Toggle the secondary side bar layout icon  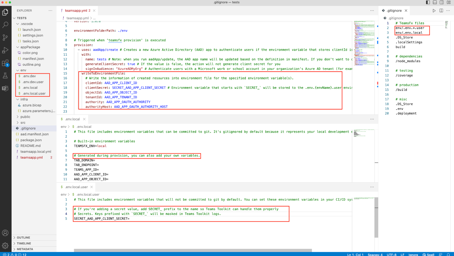(442, 2)
